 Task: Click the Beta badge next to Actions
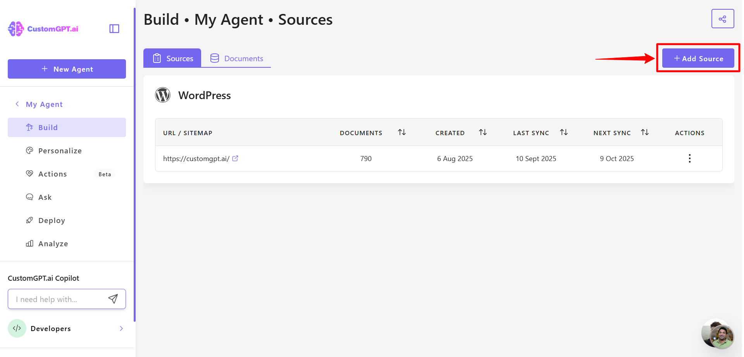tap(105, 174)
